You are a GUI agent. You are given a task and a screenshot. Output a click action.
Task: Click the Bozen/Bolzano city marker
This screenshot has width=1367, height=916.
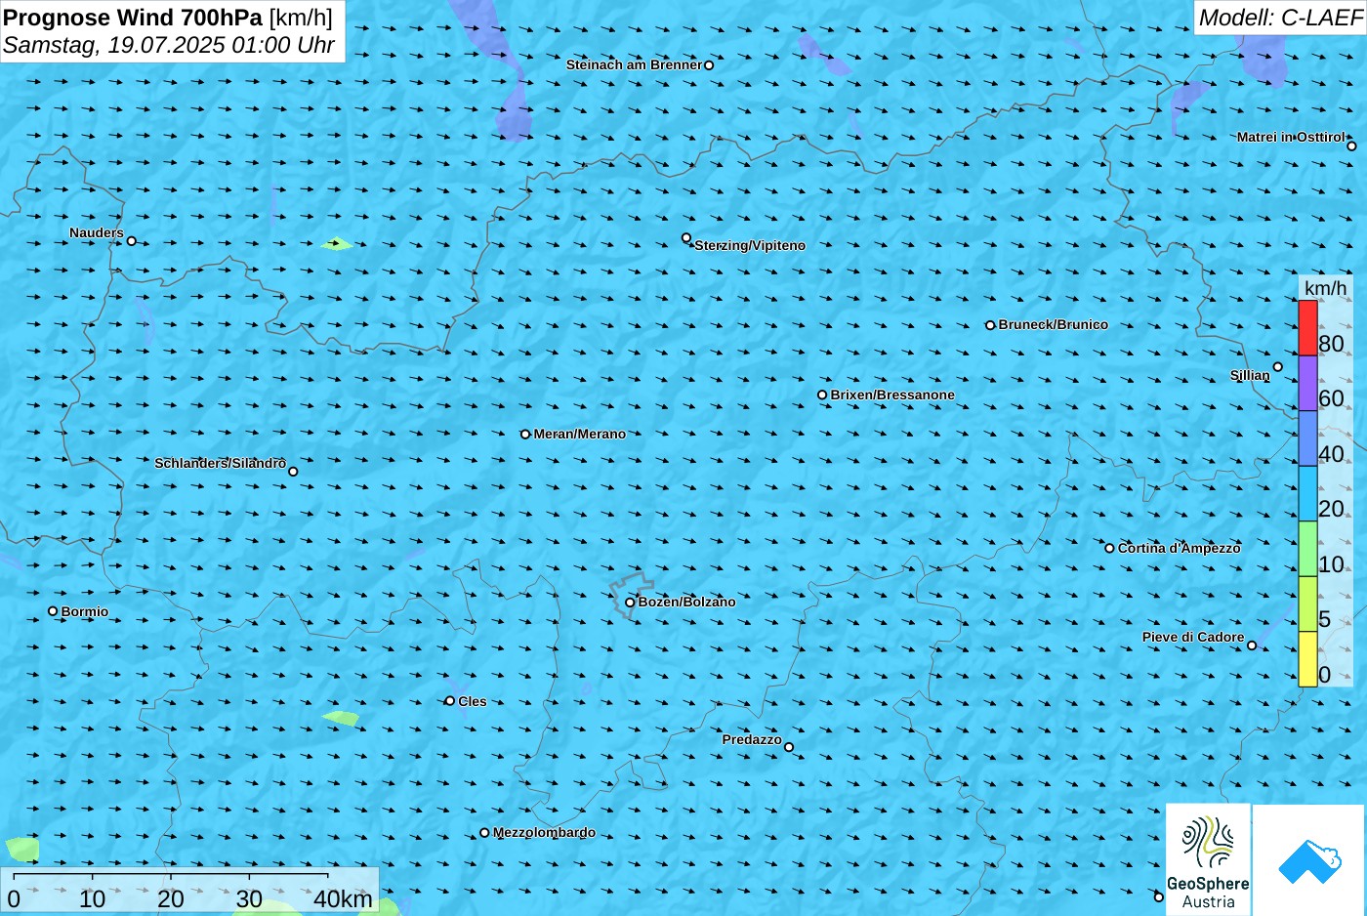click(x=630, y=603)
